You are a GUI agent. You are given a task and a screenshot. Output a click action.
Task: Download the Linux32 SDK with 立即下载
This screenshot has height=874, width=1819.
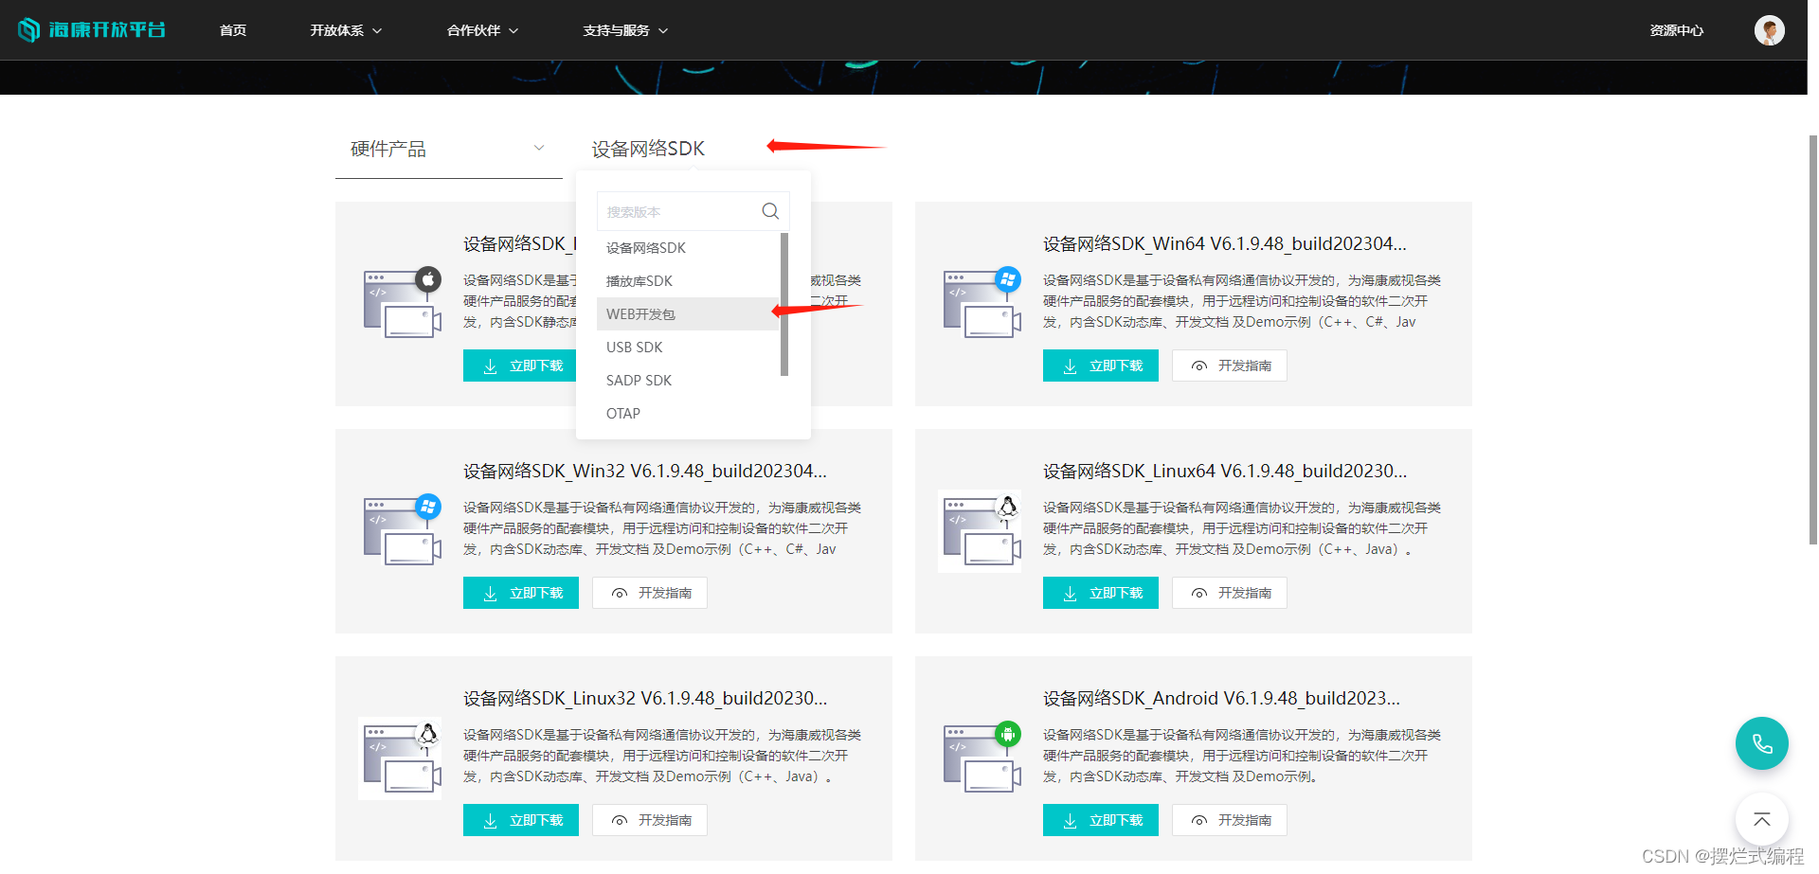click(521, 820)
